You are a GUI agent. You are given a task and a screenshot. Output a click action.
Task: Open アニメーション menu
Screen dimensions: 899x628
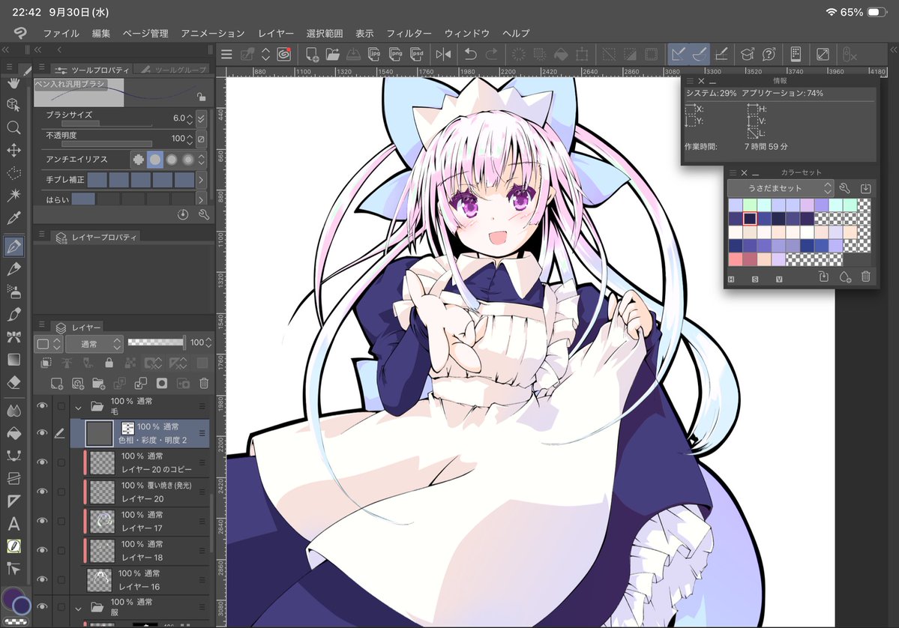[213, 33]
